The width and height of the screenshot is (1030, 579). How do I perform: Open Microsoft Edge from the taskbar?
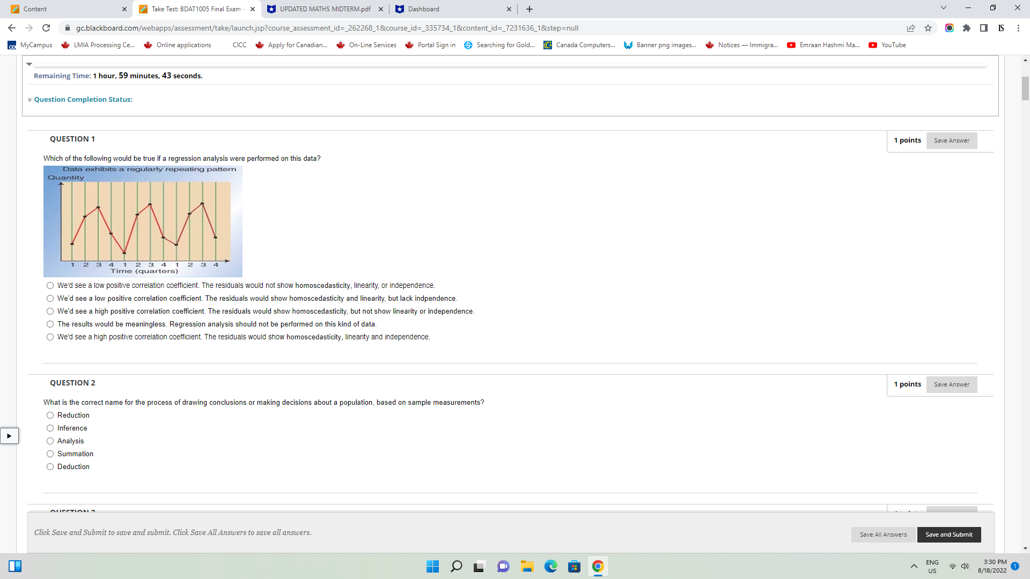[x=551, y=566]
